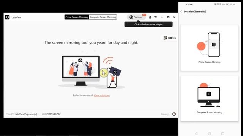This screenshot has height=136, width=243.
Task: Close the LetsView window
Action: point(174,17)
